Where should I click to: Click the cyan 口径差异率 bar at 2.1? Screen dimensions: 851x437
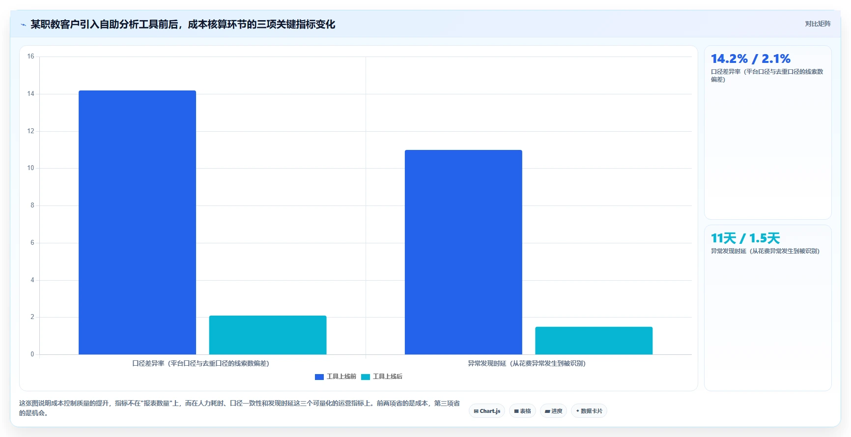tap(268, 335)
